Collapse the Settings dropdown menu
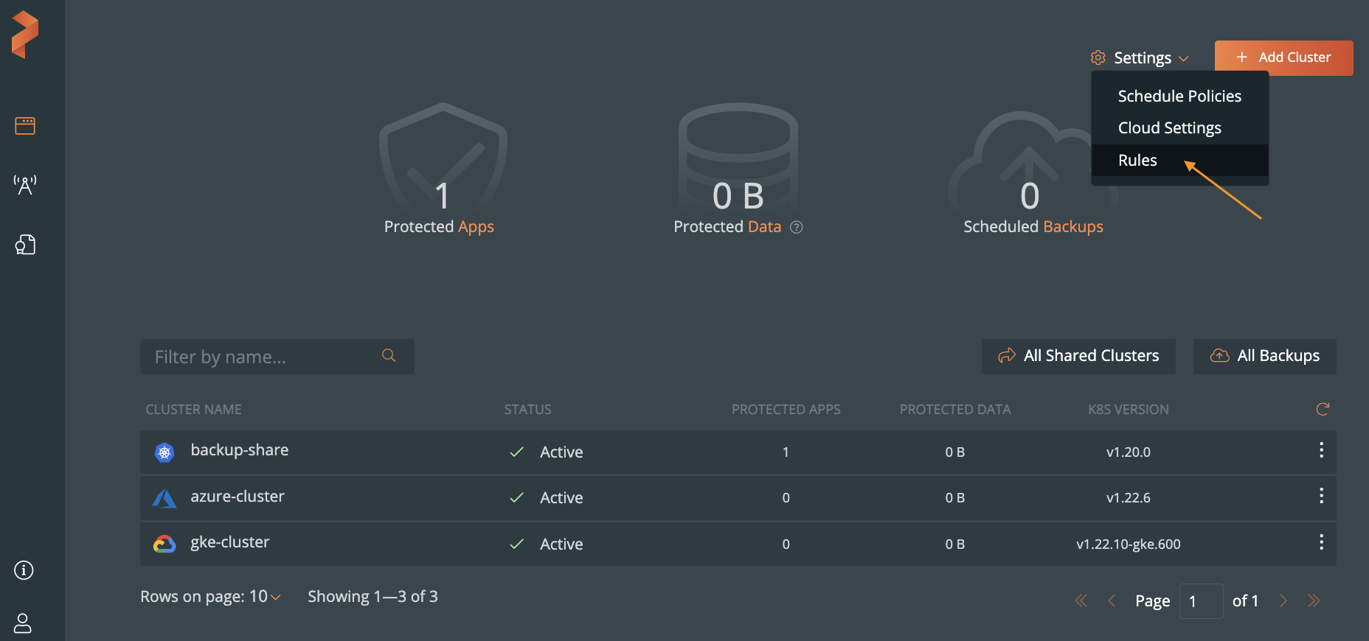1369x641 pixels. pyautogui.click(x=1140, y=57)
